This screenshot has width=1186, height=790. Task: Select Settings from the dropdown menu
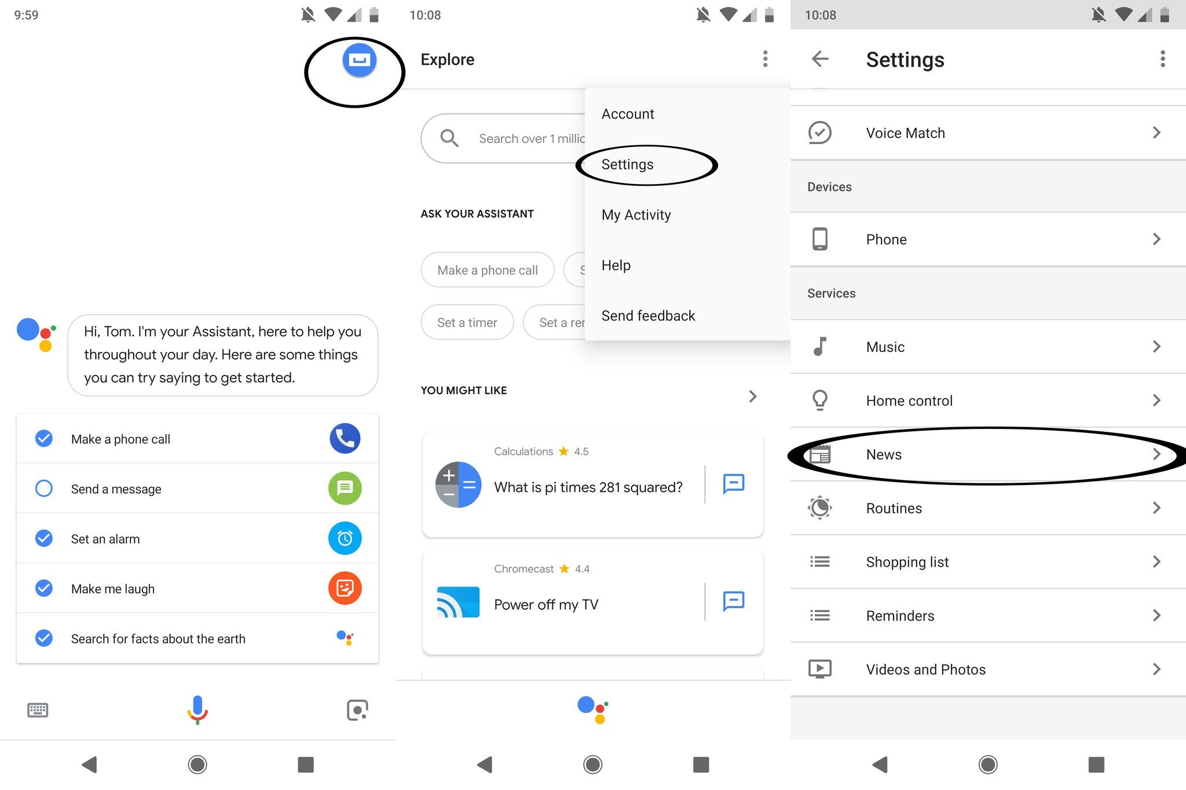click(627, 164)
